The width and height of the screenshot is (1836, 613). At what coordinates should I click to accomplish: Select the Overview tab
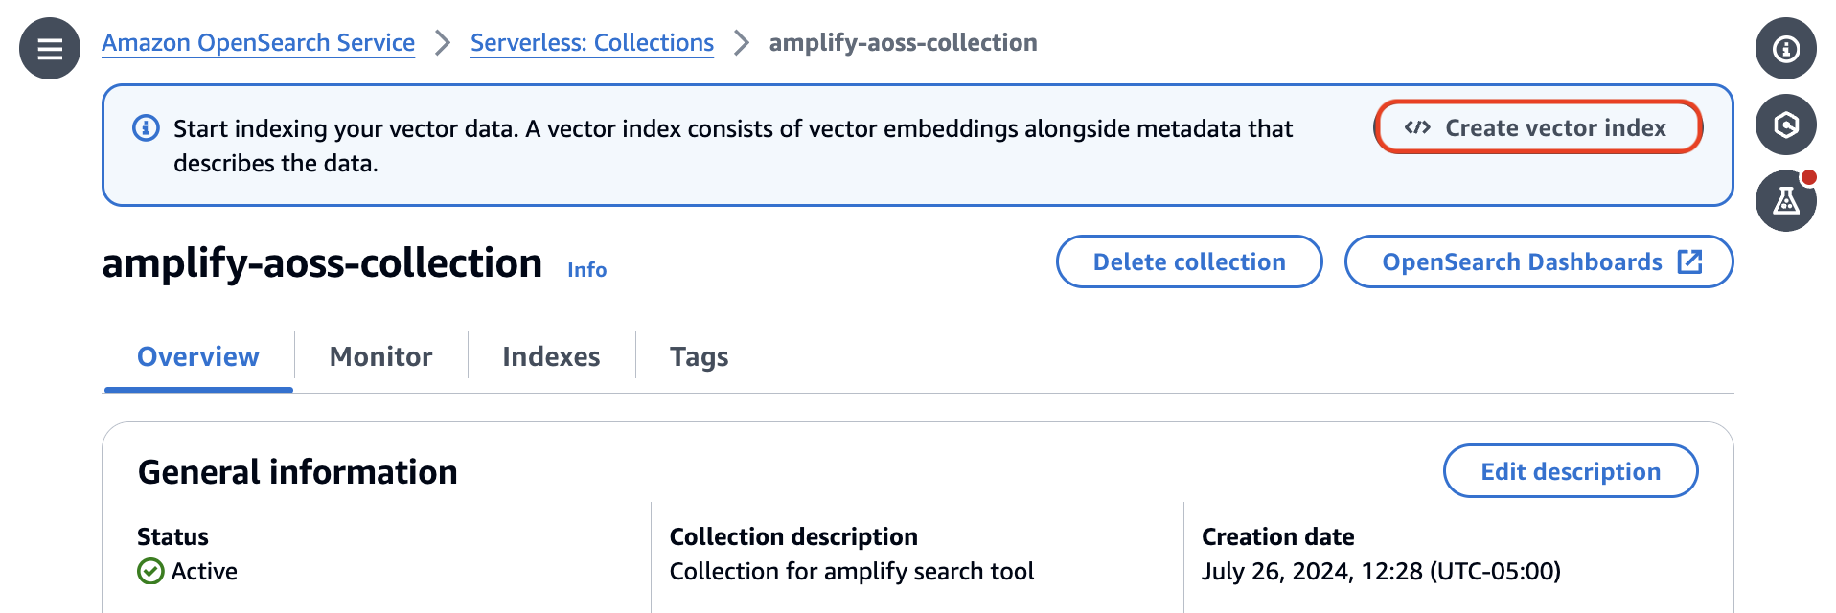coord(196,356)
